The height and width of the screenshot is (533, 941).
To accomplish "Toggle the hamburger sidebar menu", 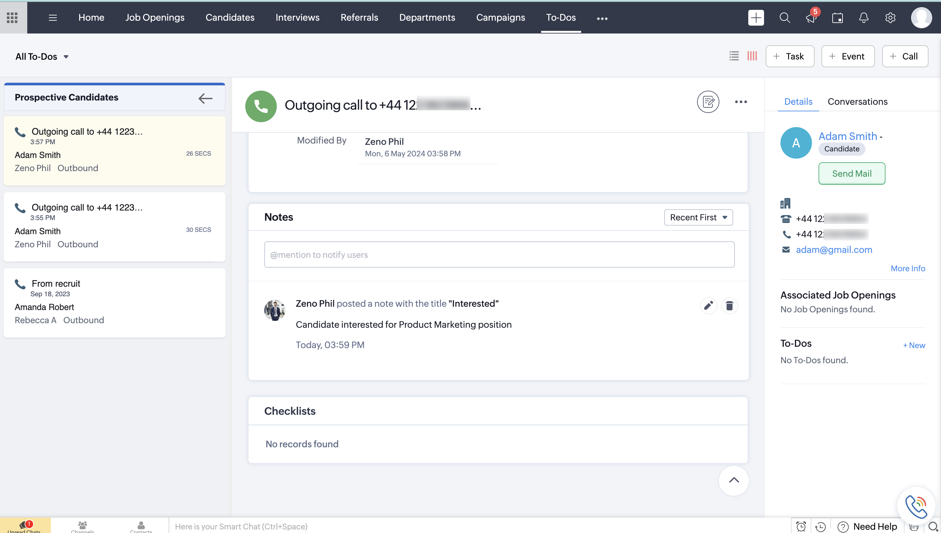I will click(x=53, y=18).
